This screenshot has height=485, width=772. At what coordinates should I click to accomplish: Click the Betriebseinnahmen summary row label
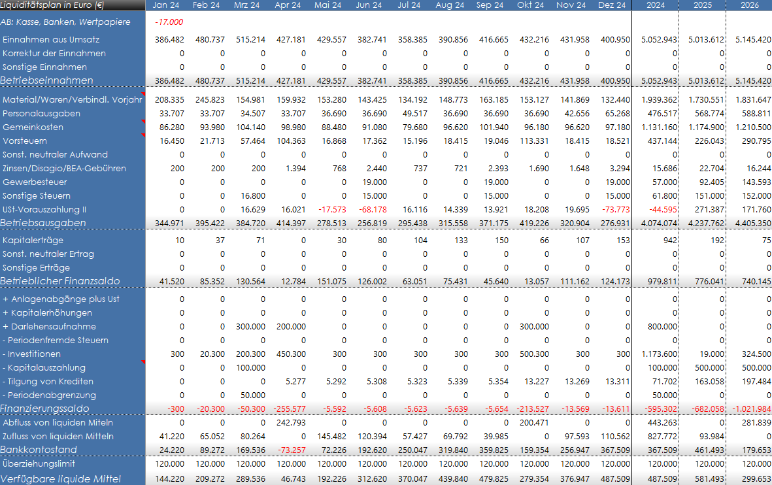point(47,80)
